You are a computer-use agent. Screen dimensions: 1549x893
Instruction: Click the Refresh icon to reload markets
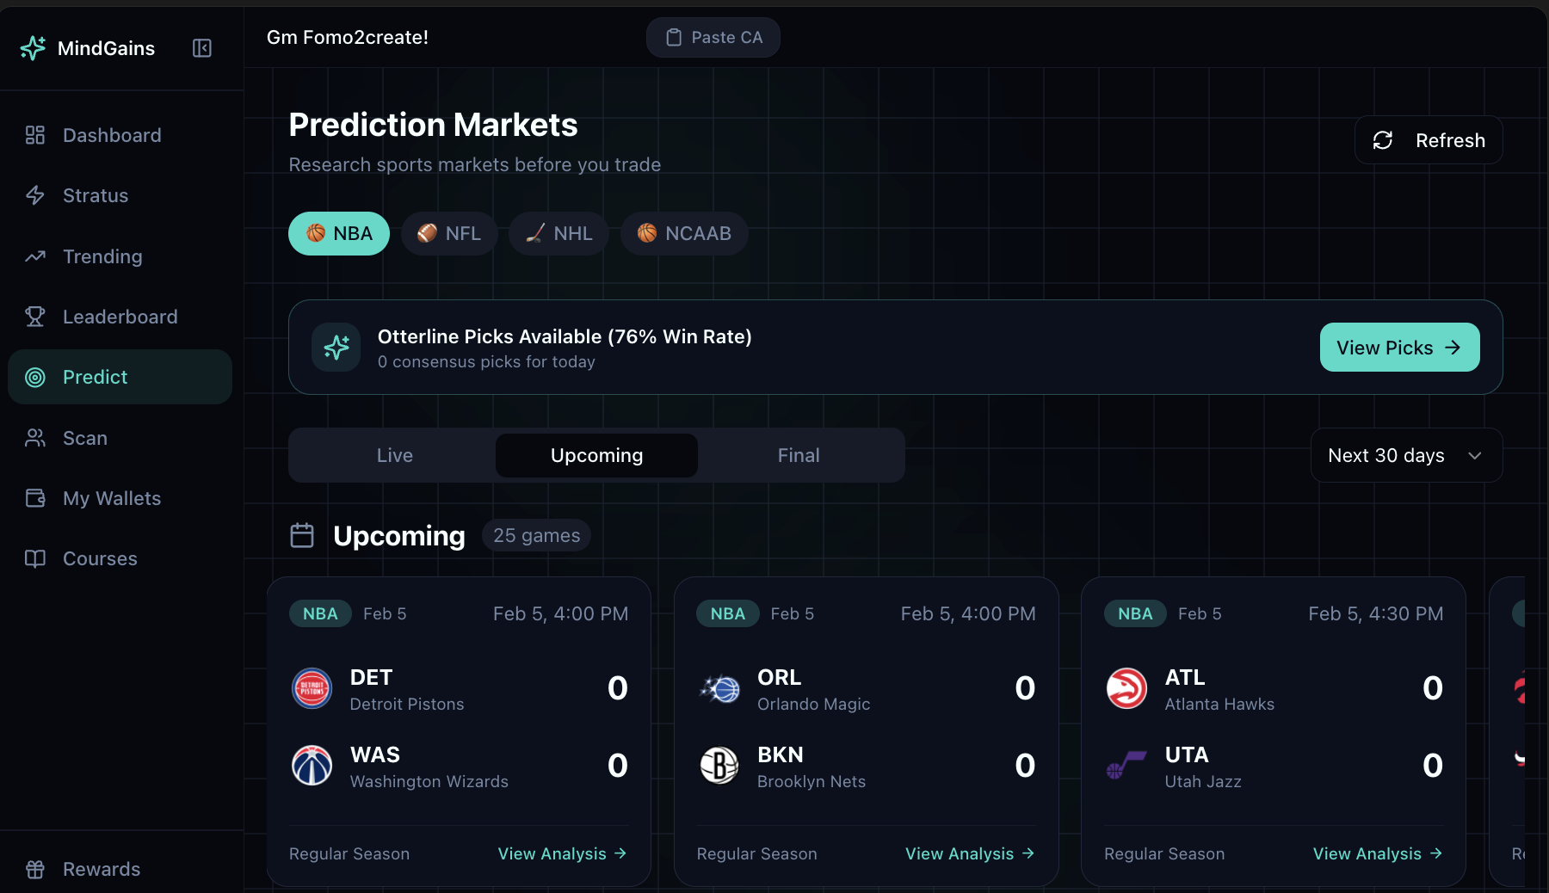1382,140
